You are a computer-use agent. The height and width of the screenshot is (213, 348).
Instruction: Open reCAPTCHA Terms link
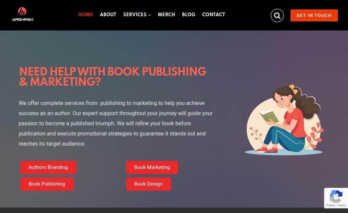click(342, 206)
